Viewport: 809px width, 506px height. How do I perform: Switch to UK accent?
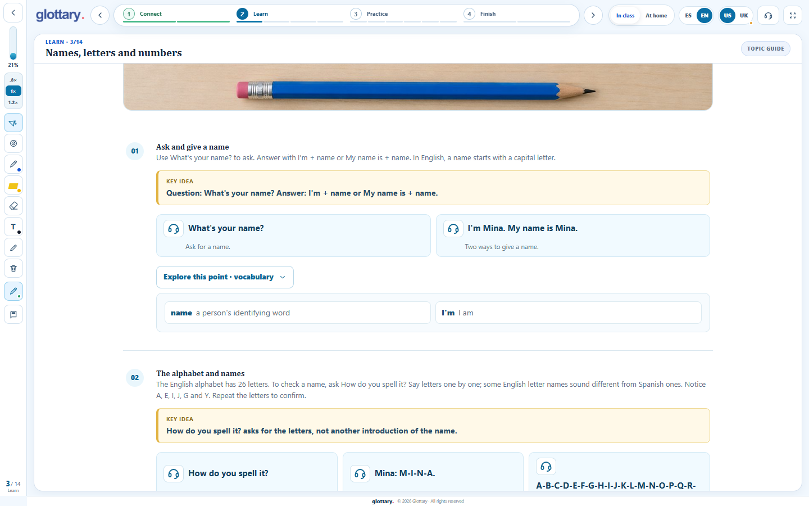tap(744, 16)
